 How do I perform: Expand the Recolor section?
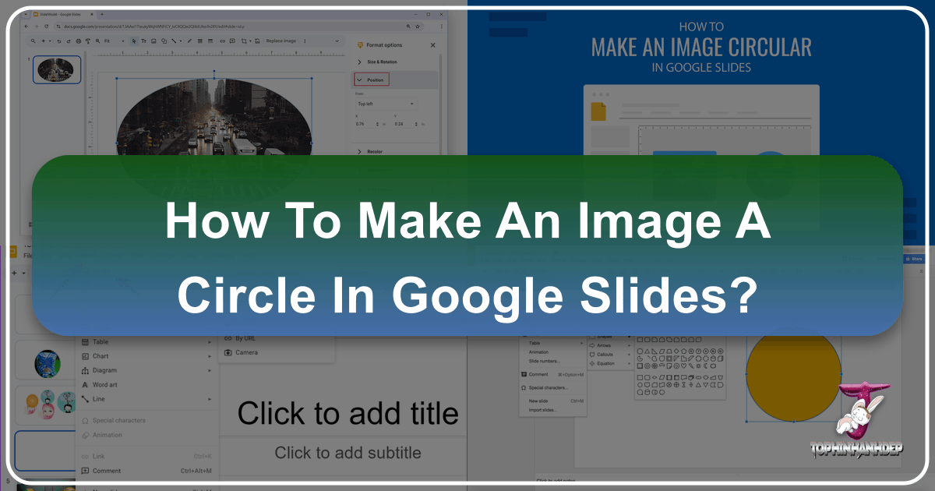[x=374, y=151]
